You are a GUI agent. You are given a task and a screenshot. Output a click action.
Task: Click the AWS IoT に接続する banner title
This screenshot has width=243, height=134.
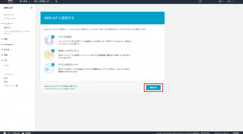click(x=59, y=18)
